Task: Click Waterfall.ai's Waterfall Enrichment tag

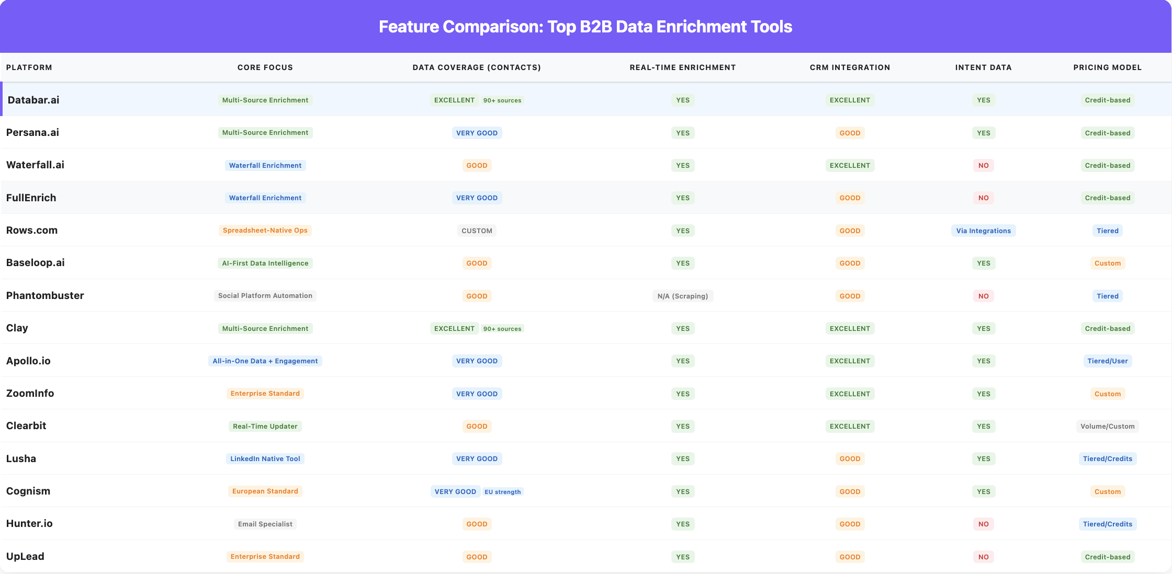Action: click(265, 165)
